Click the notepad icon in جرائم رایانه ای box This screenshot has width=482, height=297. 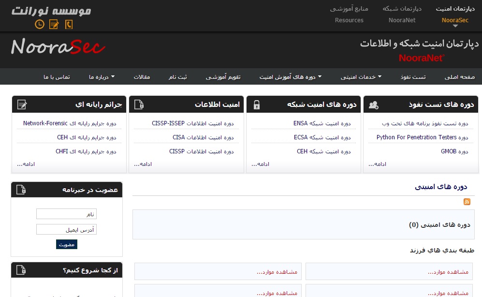pos(22,104)
